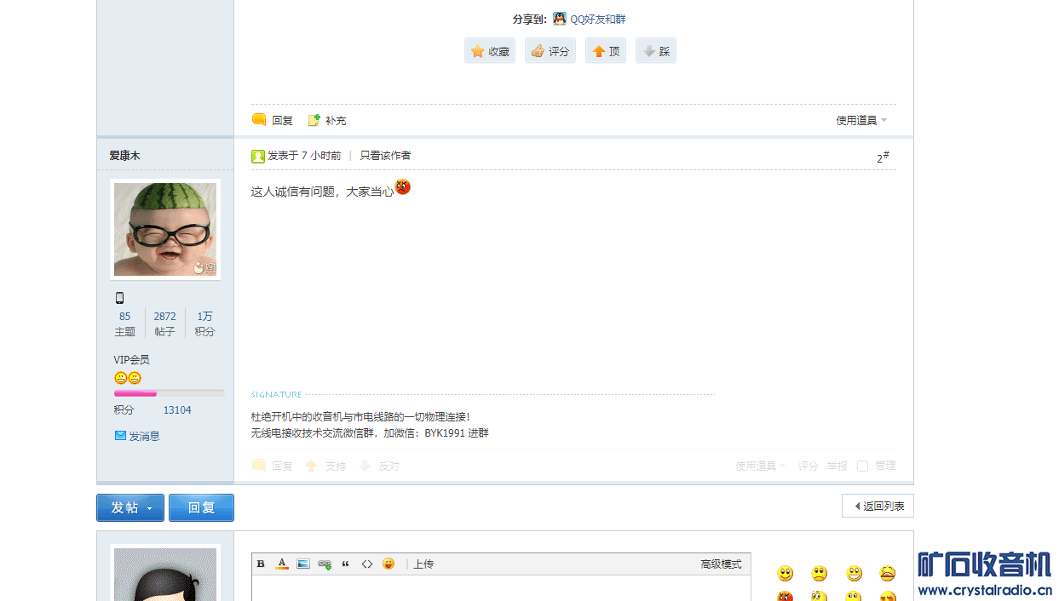The width and height of the screenshot is (1059, 601).
Task: Click 反对 oppose link under second post
Action: (379, 466)
